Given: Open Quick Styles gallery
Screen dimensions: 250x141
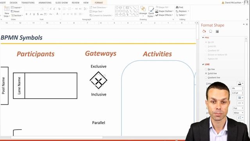Looking at the screenshot, I should point(151,12).
